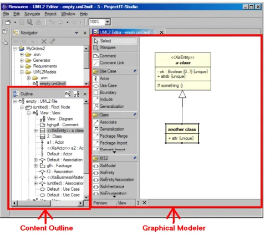
Task: Expand the gfh : Package node
Action: (35, 166)
